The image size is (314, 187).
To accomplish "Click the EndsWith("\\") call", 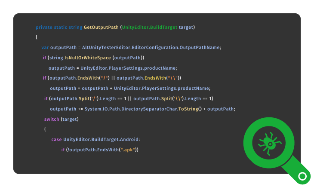I will click(162, 78).
